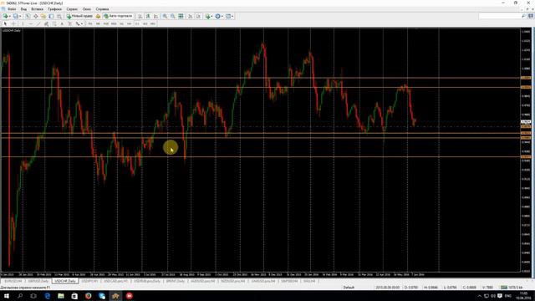535x301 pixels.
Task: Switch timeframe to D1
Action: (x=137, y=23)
